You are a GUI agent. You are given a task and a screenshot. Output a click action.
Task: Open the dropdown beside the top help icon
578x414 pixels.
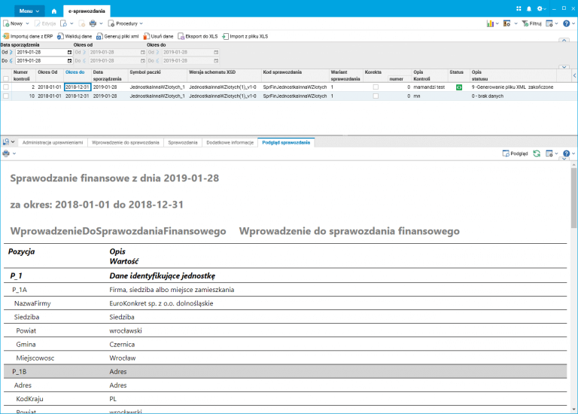tap(573, 23)
